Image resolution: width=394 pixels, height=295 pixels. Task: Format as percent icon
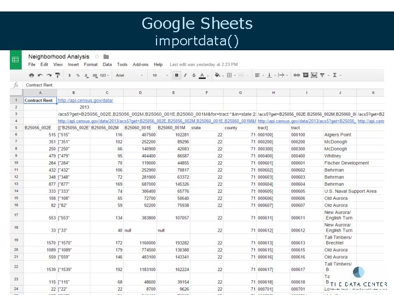[x=78, y=75]
